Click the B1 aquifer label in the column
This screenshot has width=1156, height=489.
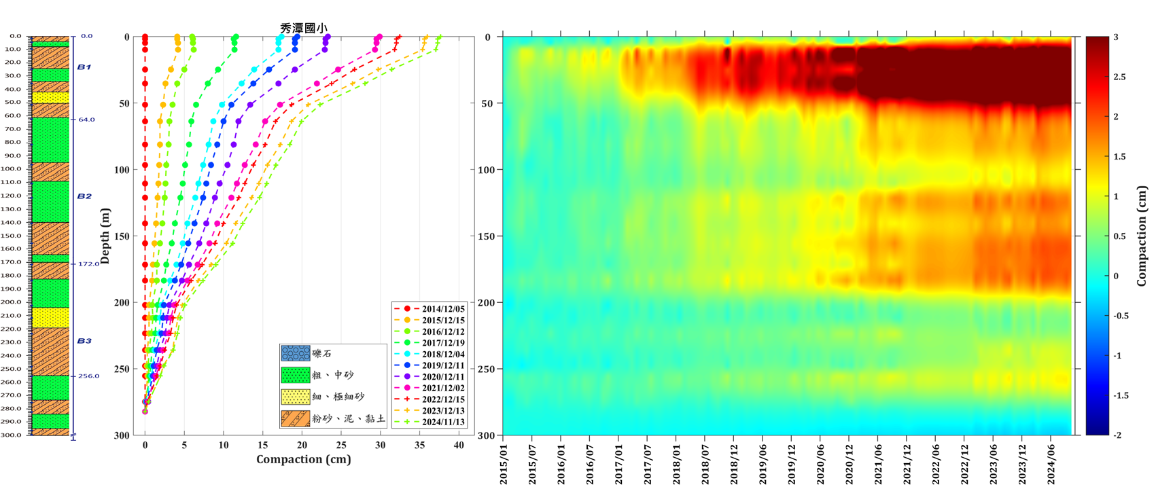[x=84, y=67]
